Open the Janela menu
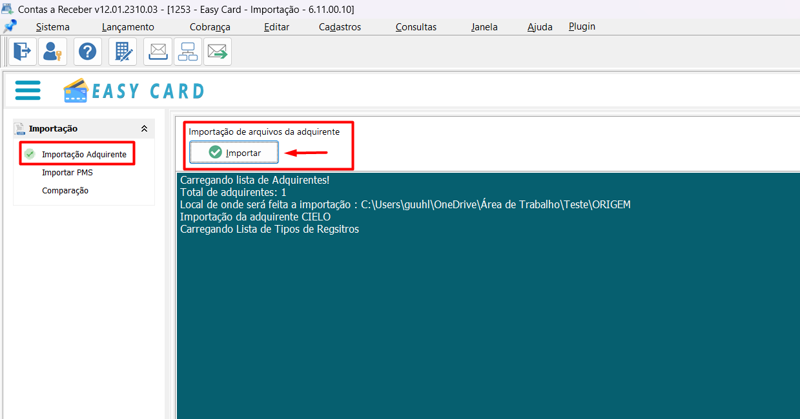800x419 pixels. (x=484, y=27)
